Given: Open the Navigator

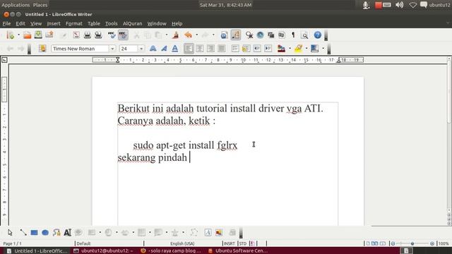Looking at the screenshot, I should coord(260,35).
